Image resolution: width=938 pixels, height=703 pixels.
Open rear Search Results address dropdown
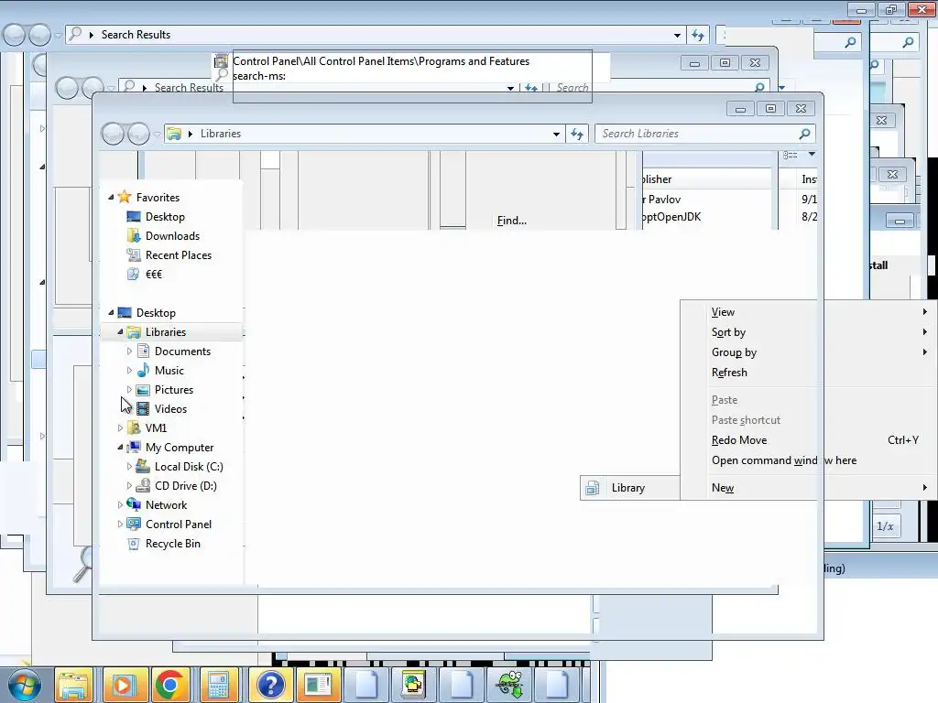677,35
